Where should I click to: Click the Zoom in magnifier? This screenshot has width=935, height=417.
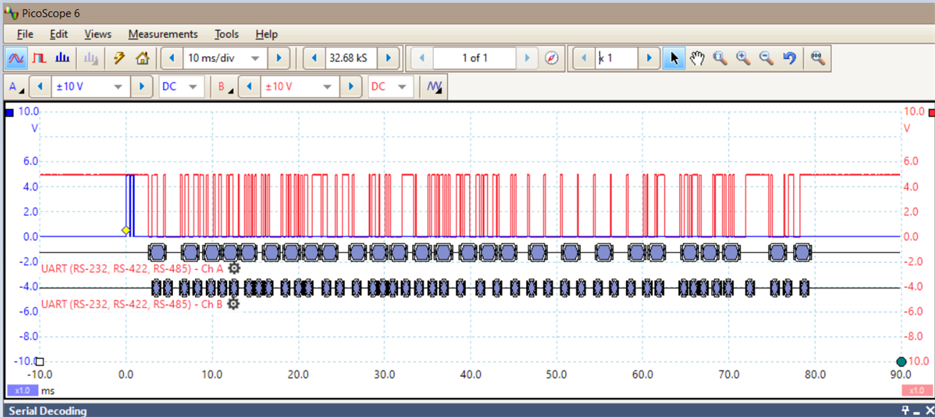click(744, 58)
